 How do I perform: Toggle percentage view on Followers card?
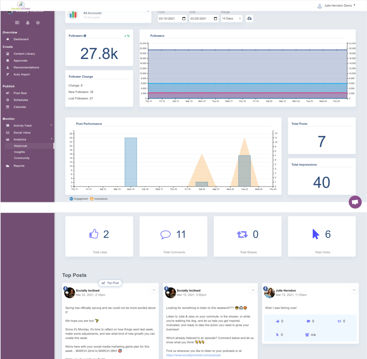[x=127, y=36]
